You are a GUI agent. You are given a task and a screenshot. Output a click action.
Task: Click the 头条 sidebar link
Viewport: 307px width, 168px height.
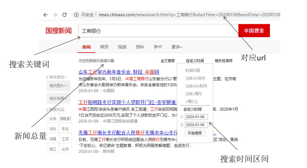(x=53, y=119)
